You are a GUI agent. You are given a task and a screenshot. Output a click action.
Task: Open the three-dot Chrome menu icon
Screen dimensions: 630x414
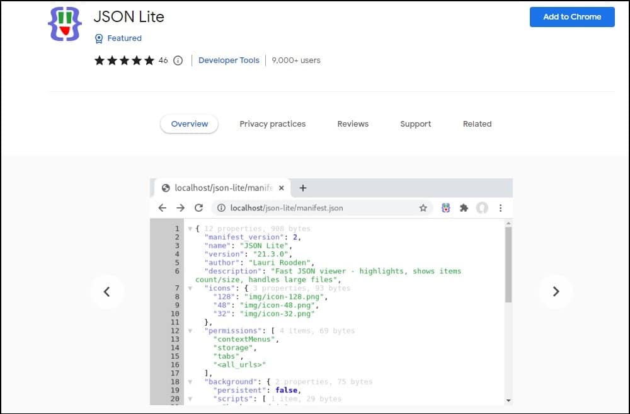pyautogui.click(x=501, y=208)
